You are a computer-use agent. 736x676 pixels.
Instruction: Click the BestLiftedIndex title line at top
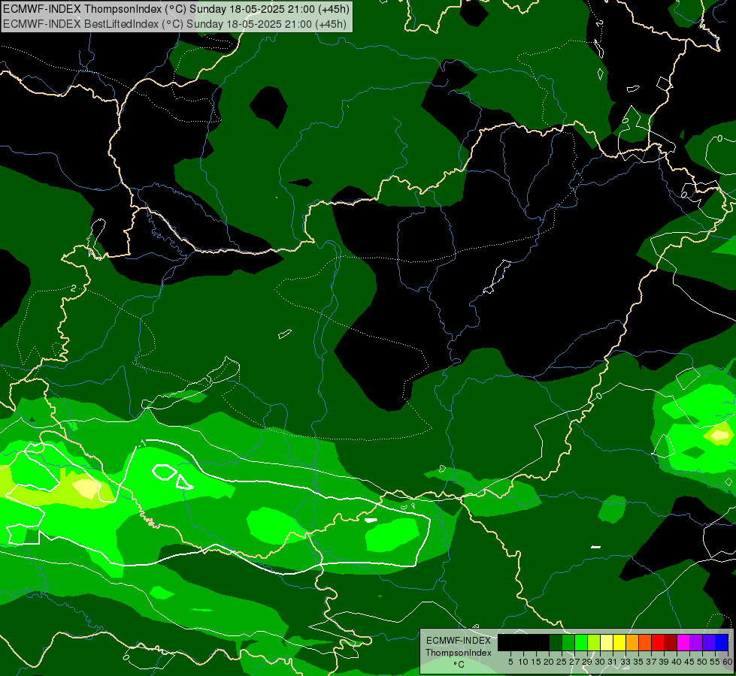(x=174, y=24)
